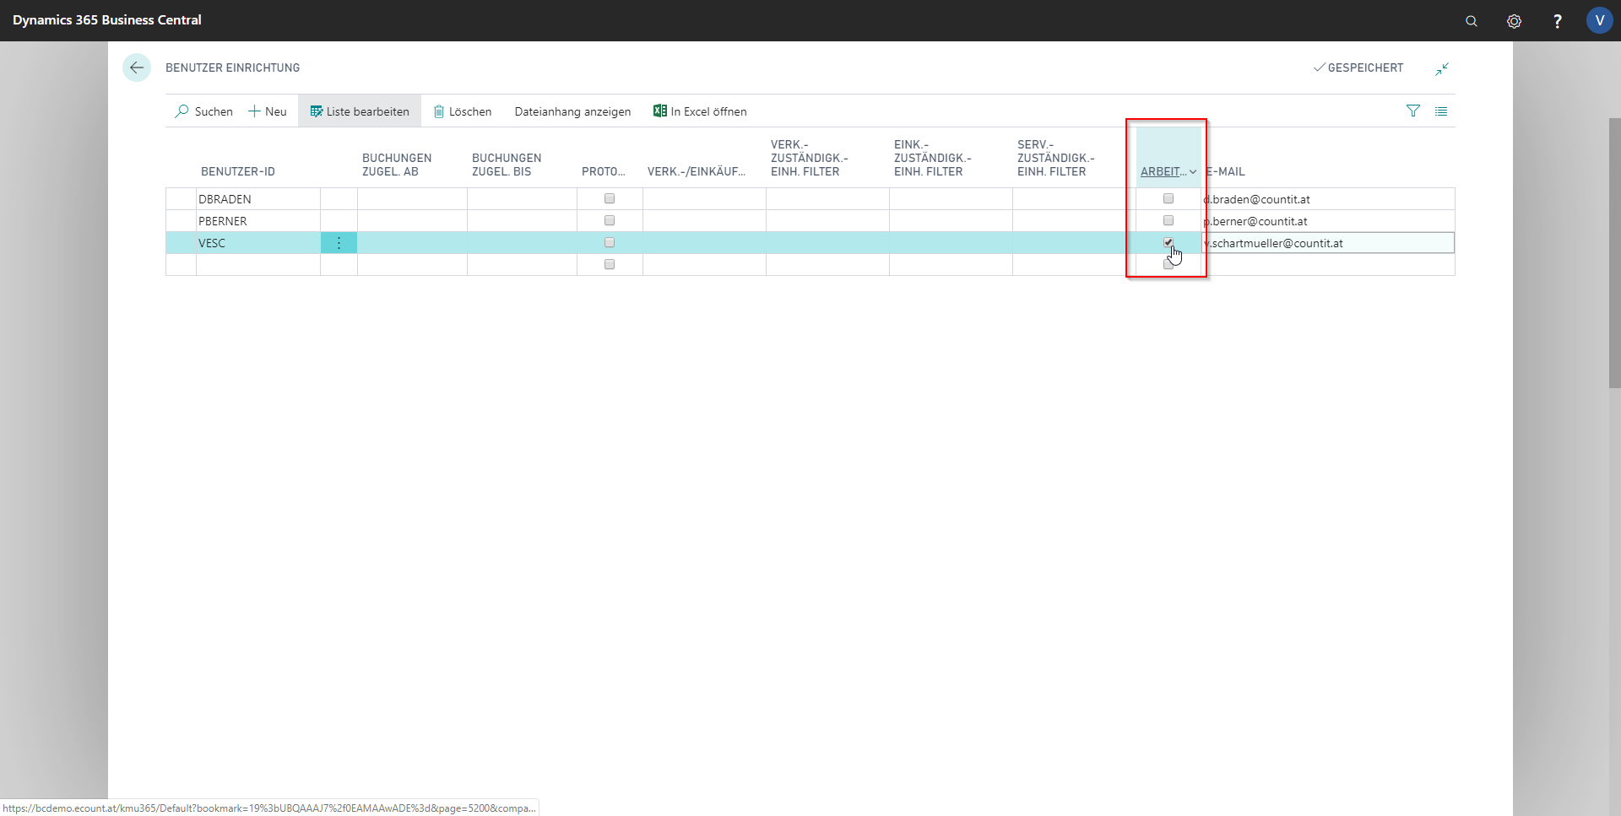Image resolution: width=1621 pixels, height=816 pixels.
Task: Click SERV.-ZUSTÄNDIGK.-EINH. FILTER header
Action: point(1055,158)
